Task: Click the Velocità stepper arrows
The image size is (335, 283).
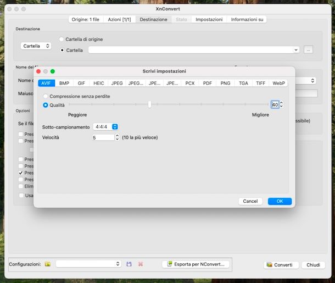Action: [x=117, y=137]
